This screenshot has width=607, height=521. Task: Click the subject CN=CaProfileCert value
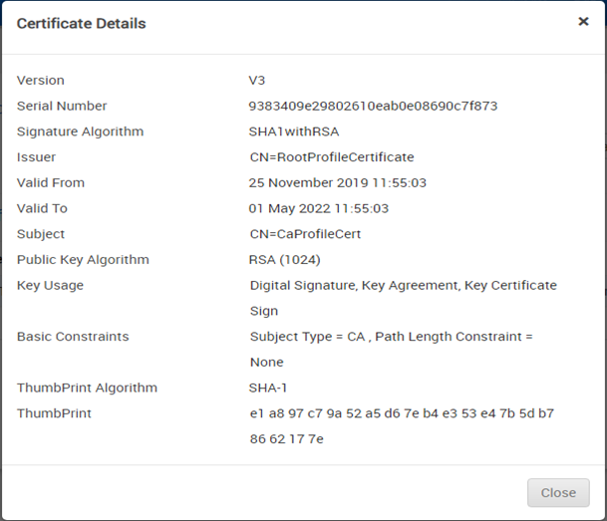pyautogui.click(x=305, y=234)
